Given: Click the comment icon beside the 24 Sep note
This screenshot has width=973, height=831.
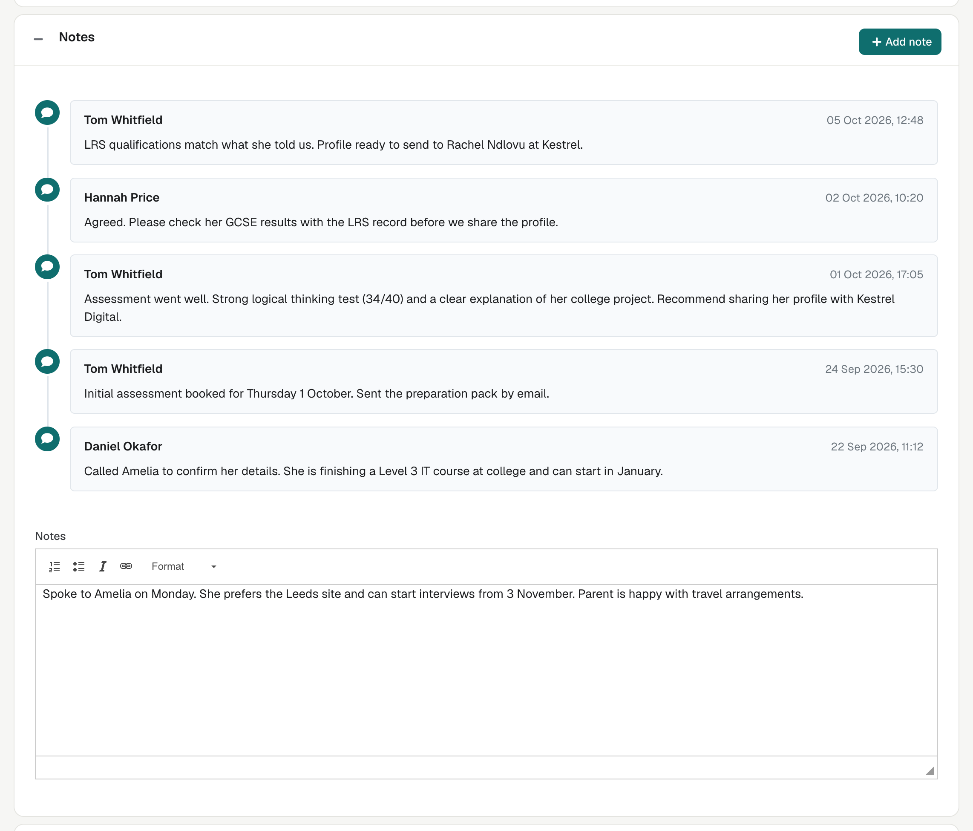Looking at the screenshot, I should tap(47, 362).
